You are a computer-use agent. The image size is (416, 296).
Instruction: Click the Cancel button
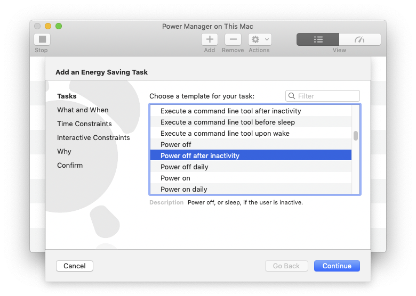pos(75,266)
